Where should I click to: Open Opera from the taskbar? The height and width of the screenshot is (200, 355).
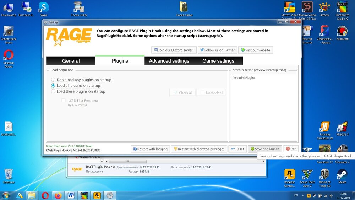pyautogui.click(x=45, y=195)
